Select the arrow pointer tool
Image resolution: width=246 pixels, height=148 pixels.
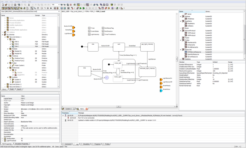(x=32, y=8)
